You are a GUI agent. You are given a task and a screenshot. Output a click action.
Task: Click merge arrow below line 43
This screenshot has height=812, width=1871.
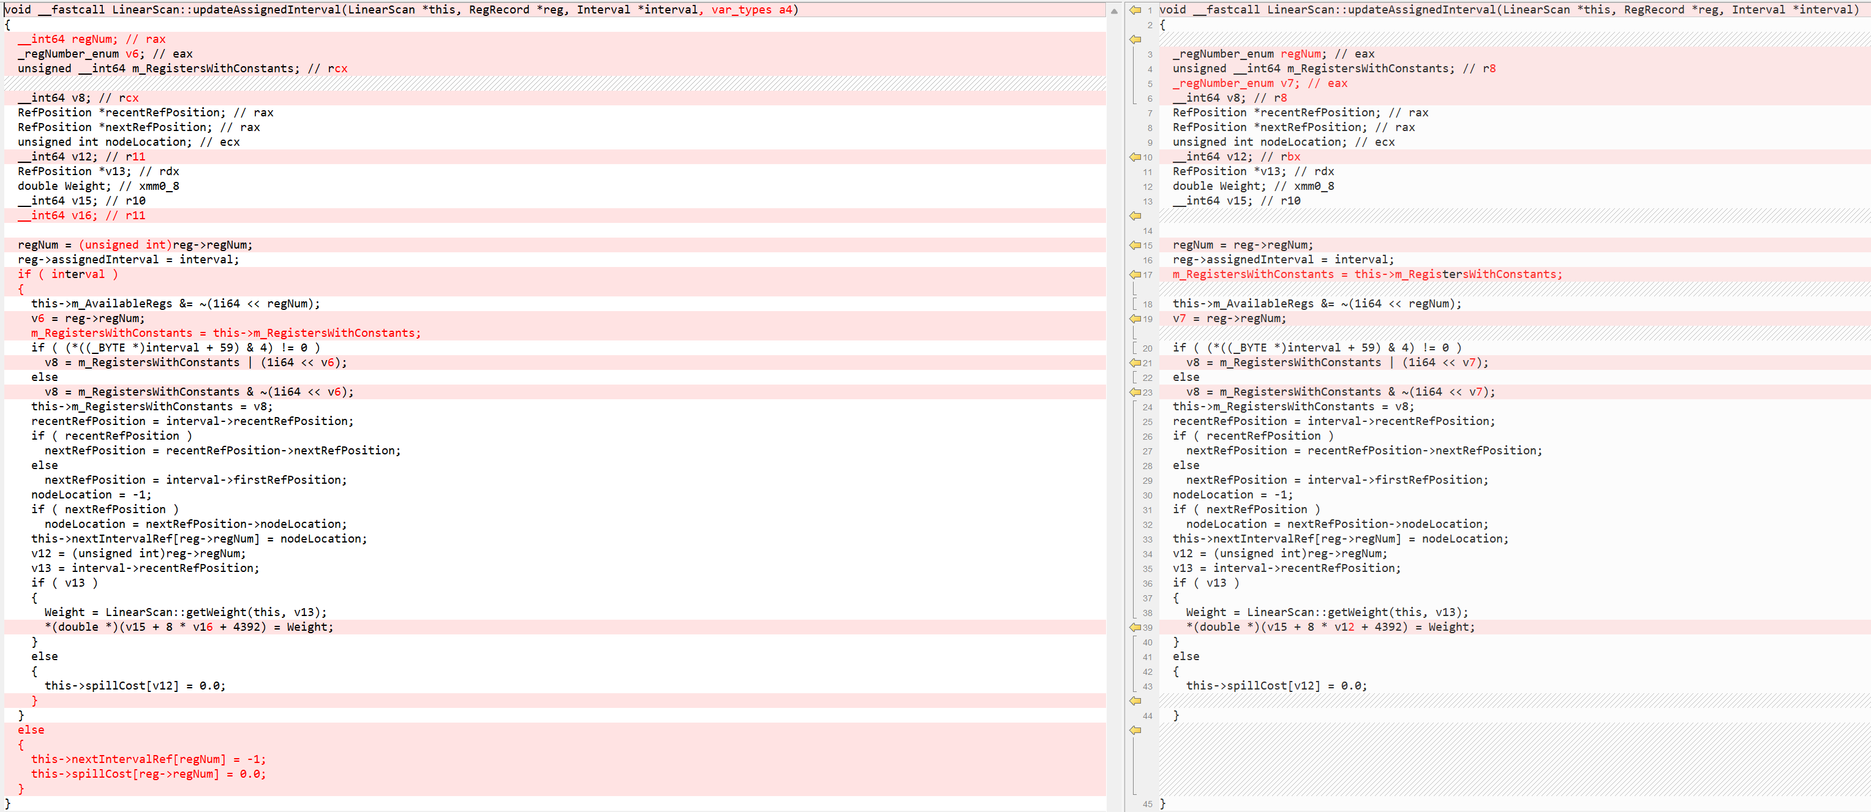click(x=1134, y=701)
